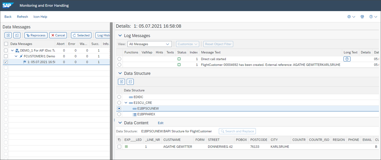Expand all nodes in Data Messages toolbar
The image size is (381, 160).
[8, 35]
